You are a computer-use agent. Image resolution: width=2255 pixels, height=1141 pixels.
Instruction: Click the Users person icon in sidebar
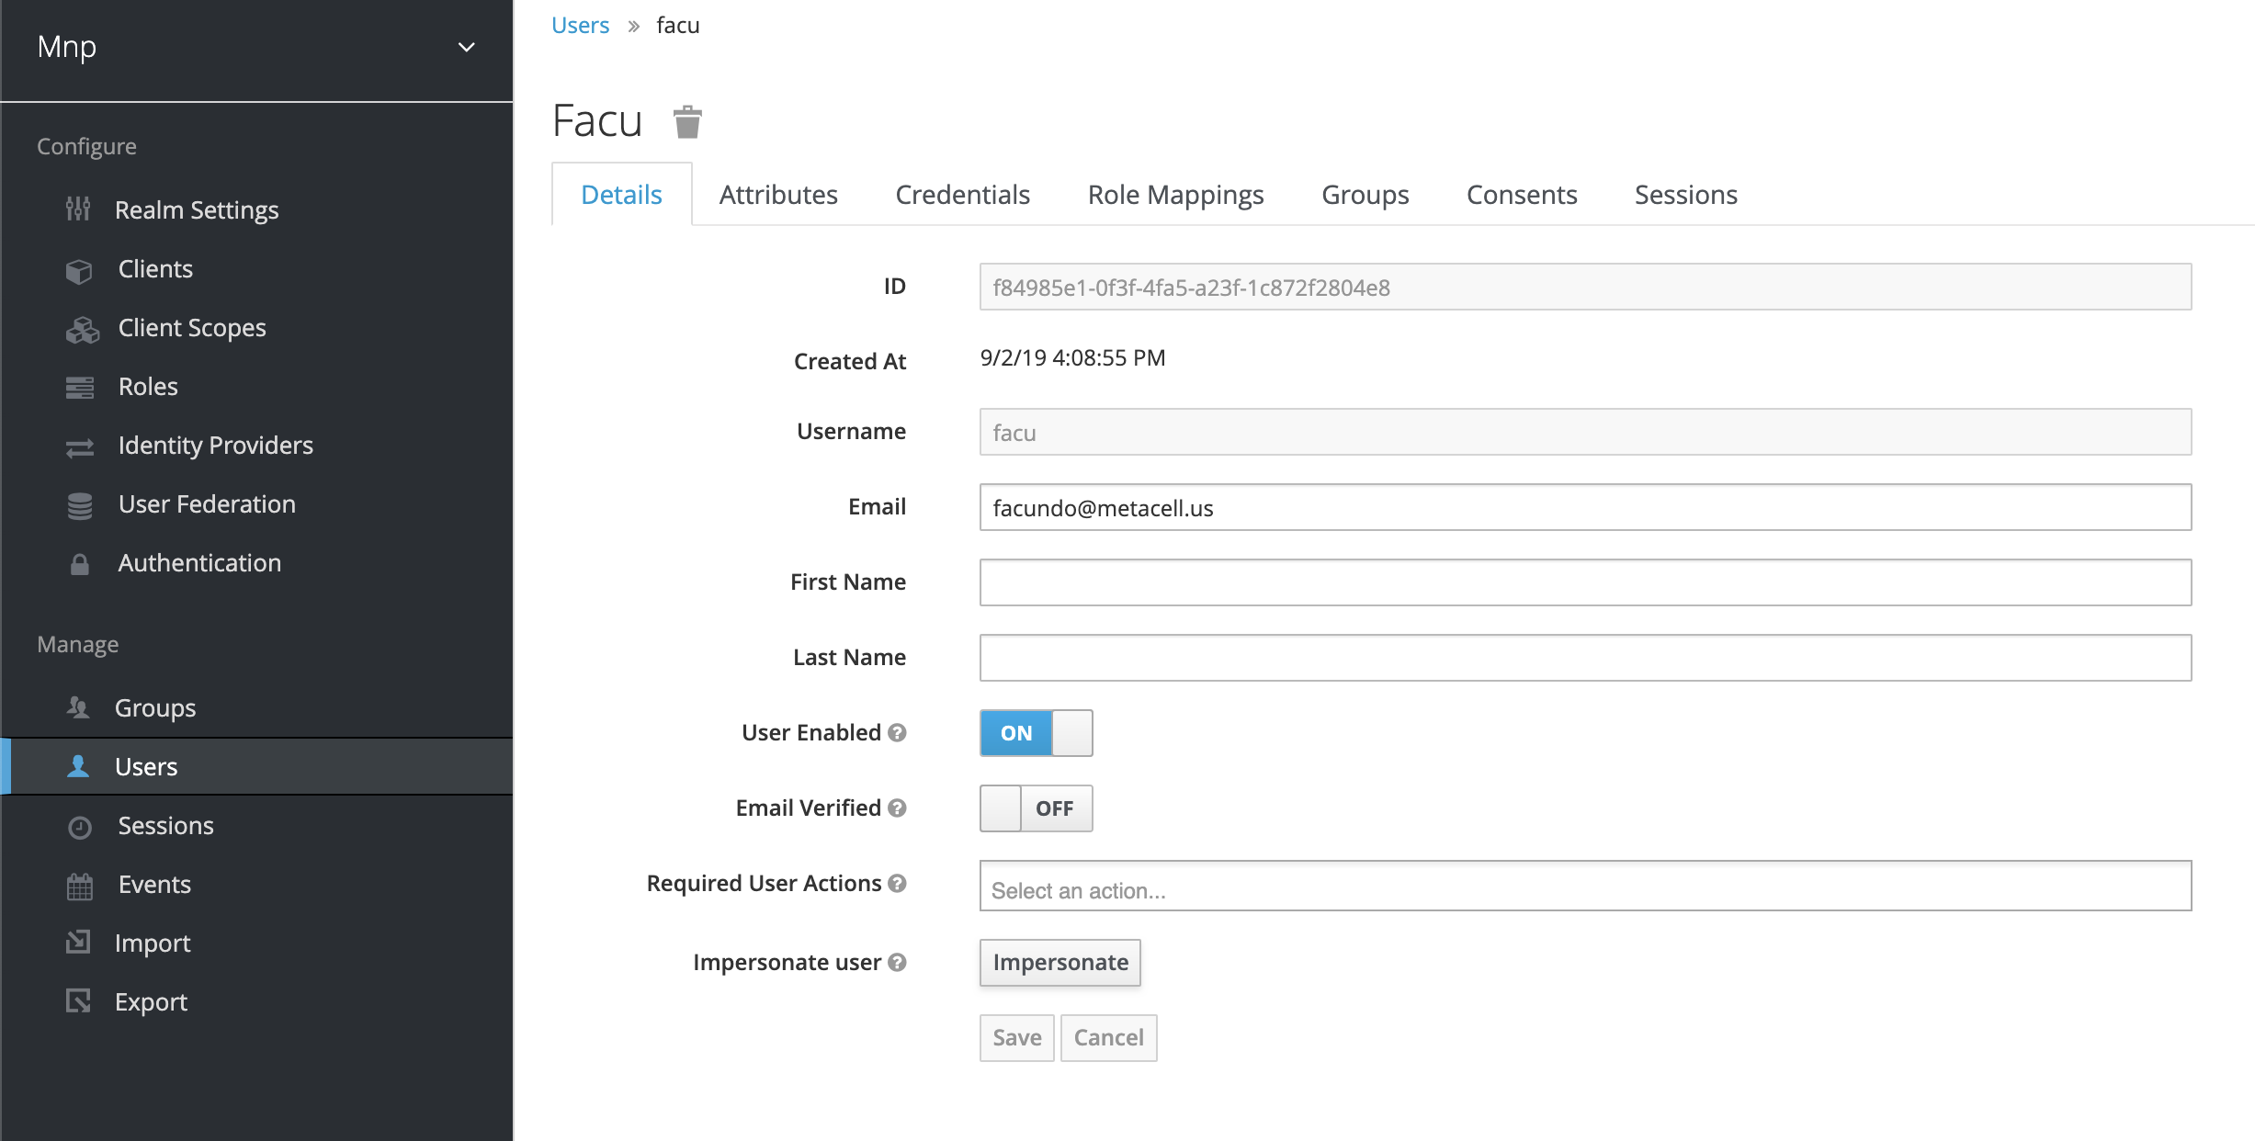[78, 766]
